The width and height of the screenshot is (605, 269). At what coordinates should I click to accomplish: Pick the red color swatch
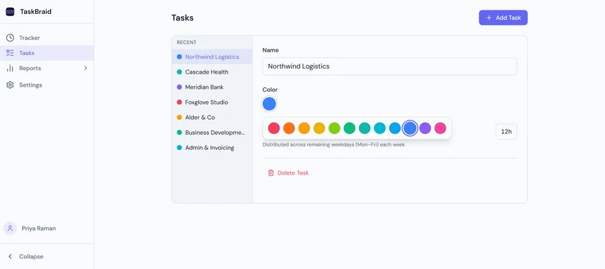click(274, 128)
